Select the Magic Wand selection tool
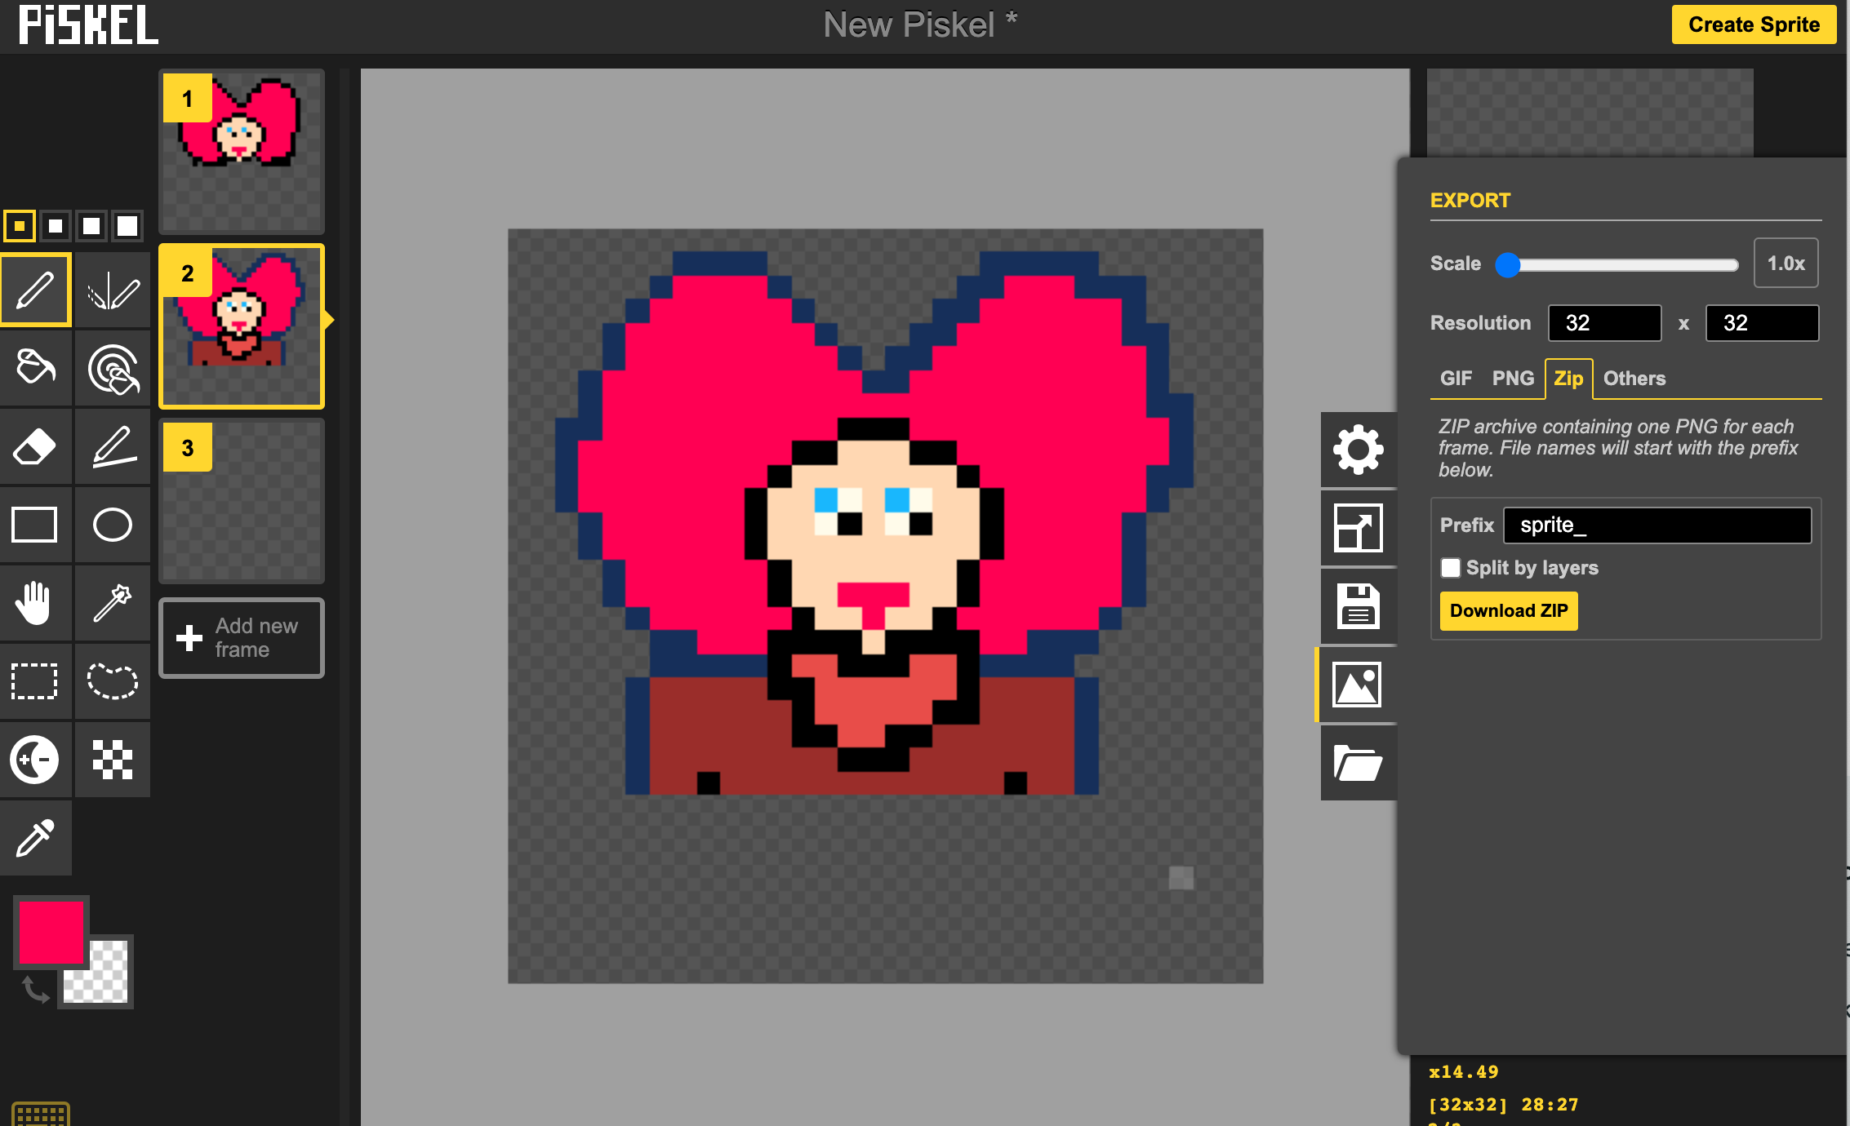The height and width of the screenshot is (1126, 1850). (113, 603)
